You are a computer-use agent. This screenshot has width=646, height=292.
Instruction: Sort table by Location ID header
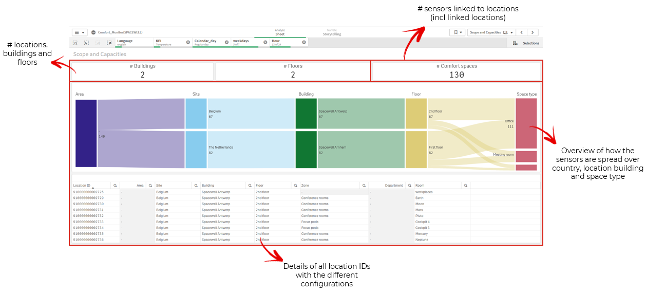click(x=91, y=186)
